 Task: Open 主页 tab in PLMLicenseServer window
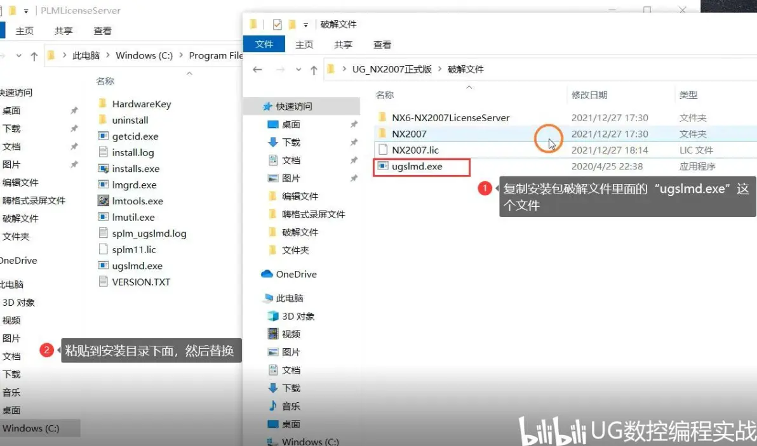(x=25, y=31)
